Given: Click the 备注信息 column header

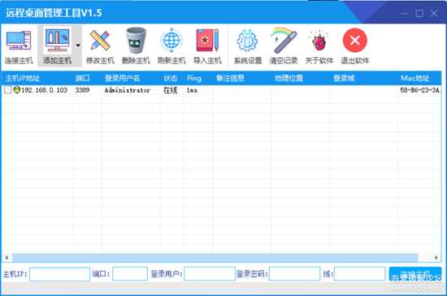Looking at the screenshot, I should pos(230,78).
